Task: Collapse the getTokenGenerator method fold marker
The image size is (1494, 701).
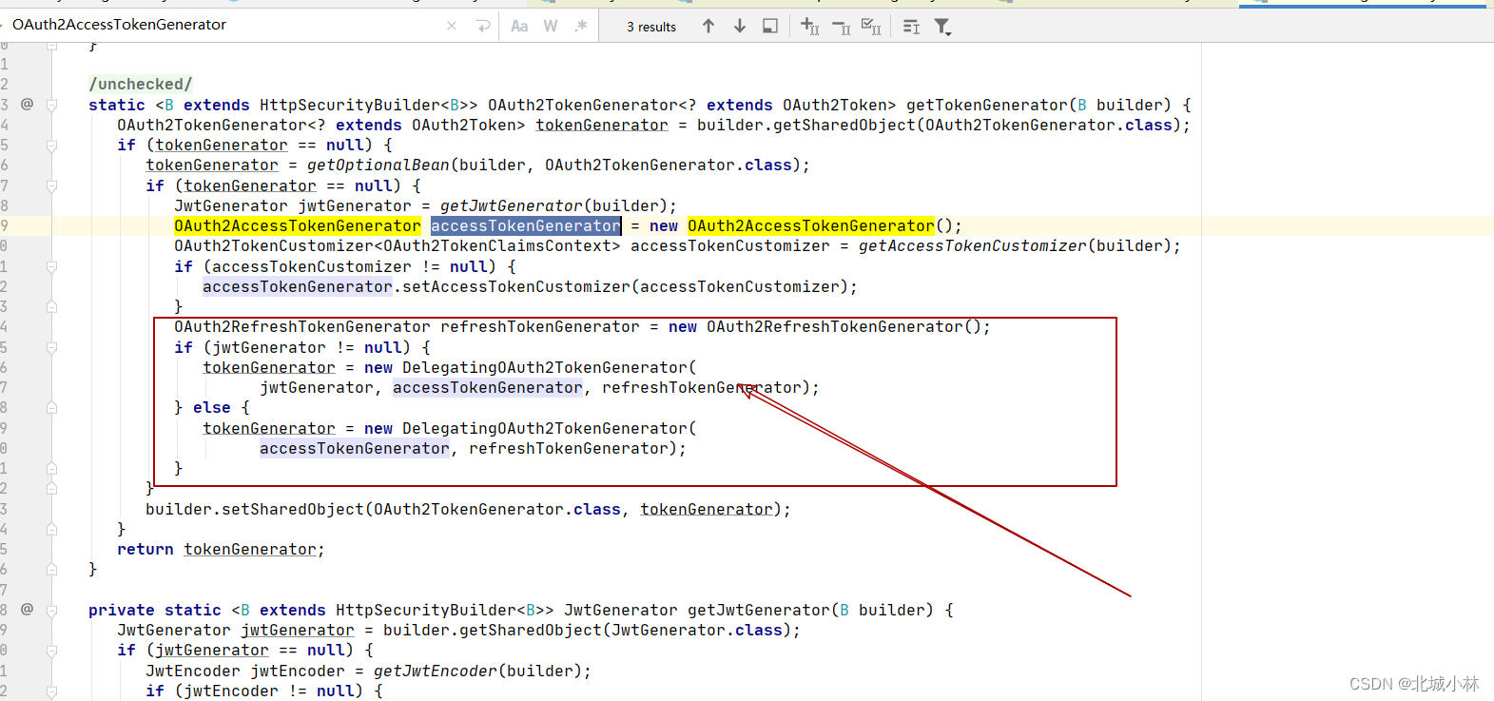Action: click(52, 105)
